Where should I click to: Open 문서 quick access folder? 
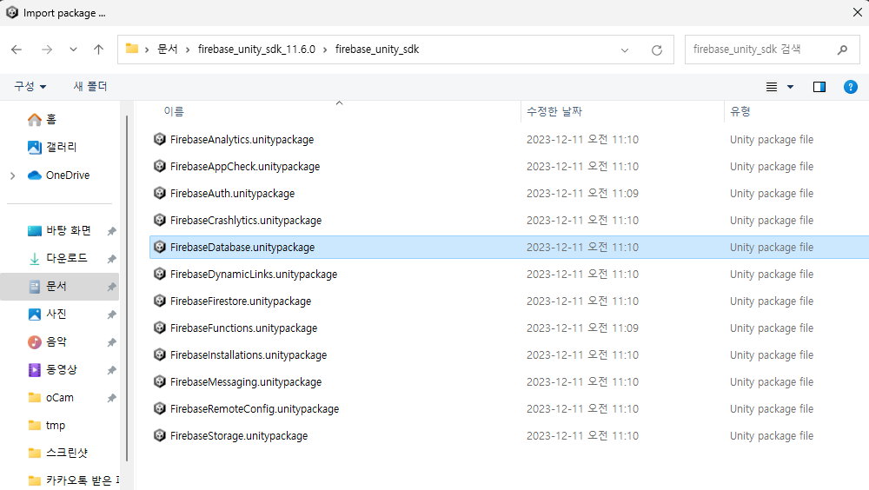click(x=59, y=287)
